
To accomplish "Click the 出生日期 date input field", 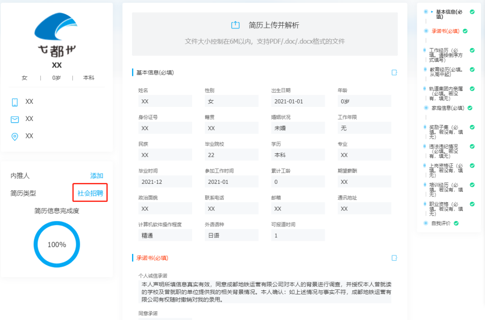I will (x=298, y=101).
